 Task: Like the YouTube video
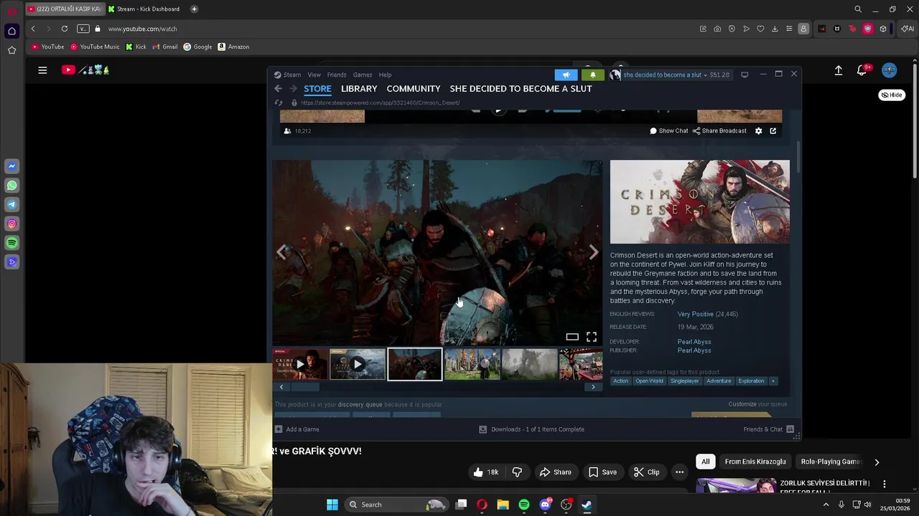tap(485, 472)
